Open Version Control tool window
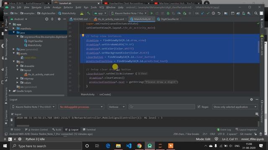The image size is (268, 150). pyautogui.click(x=36, y=130)
